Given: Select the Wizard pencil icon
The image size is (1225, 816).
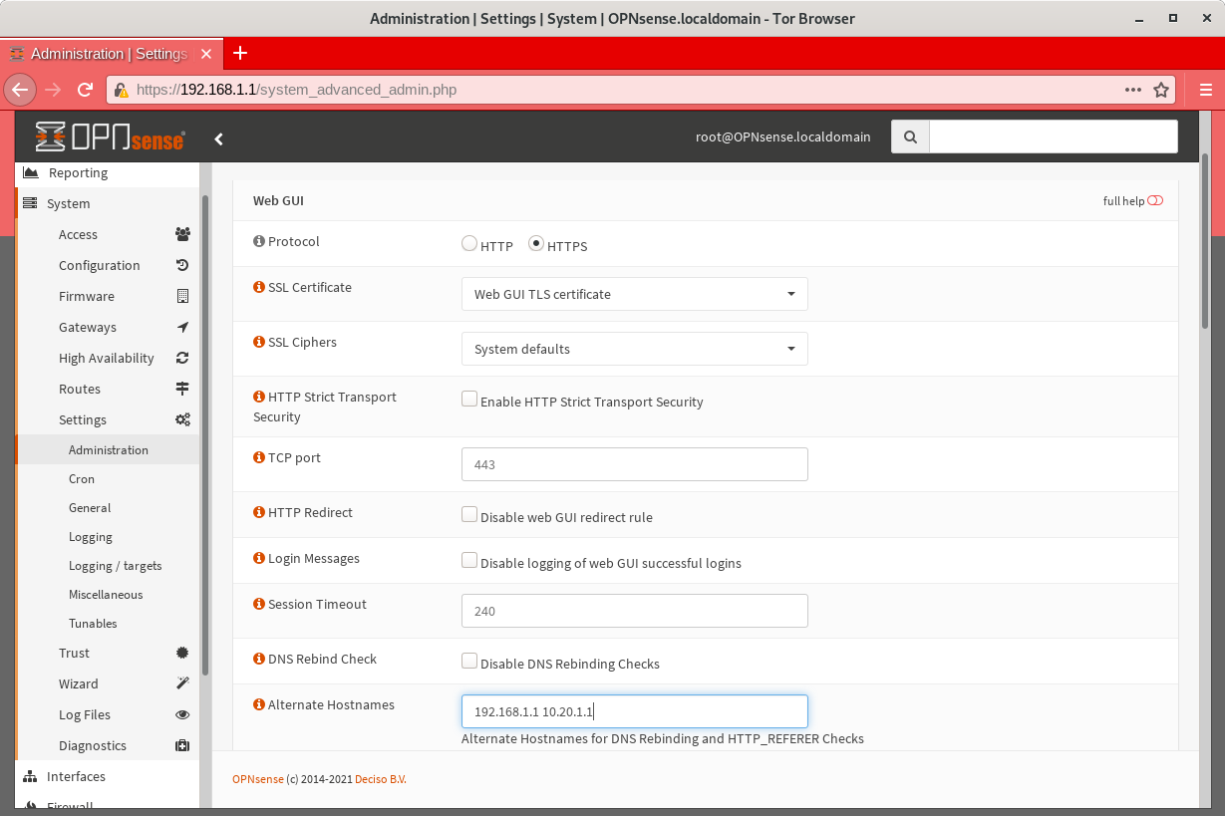Looking at the screenshot, I should pyautogui.click(x=181, y=683).
